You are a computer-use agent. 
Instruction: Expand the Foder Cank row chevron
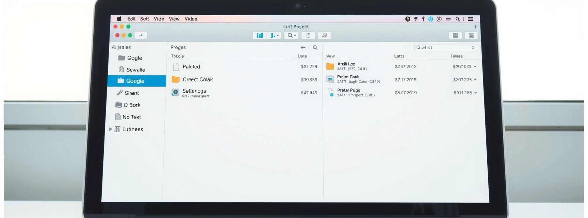point(475,80)
